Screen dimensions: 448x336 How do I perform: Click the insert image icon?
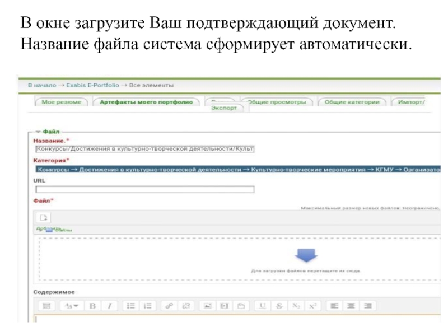click(207, 306)
